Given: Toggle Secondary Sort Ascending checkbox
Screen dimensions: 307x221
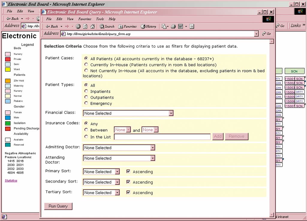Looking at the screenshot, I should (x=128, y=182).
